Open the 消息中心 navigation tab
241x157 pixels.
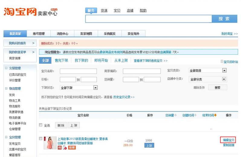[62, 34]
